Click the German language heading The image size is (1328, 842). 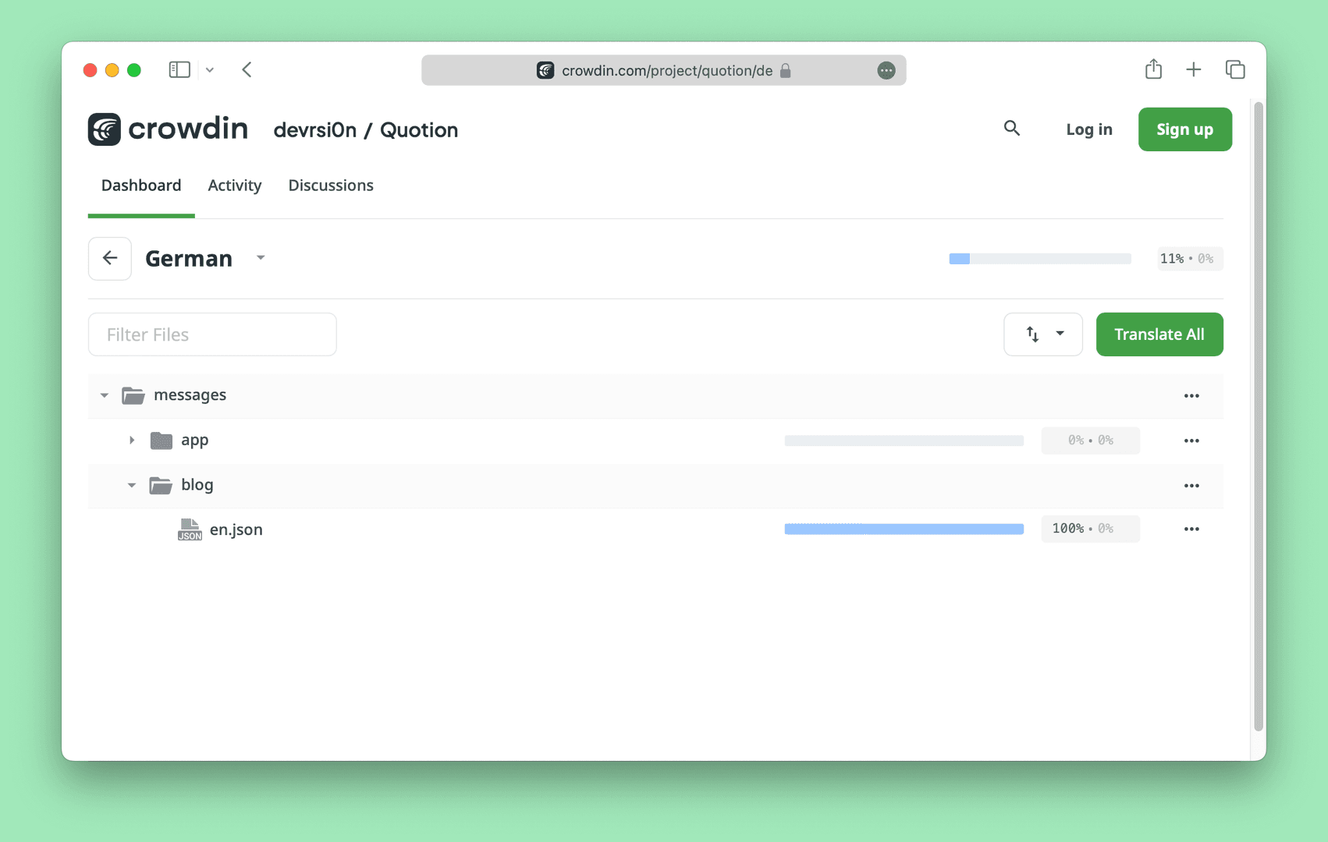tap(189, 258)
